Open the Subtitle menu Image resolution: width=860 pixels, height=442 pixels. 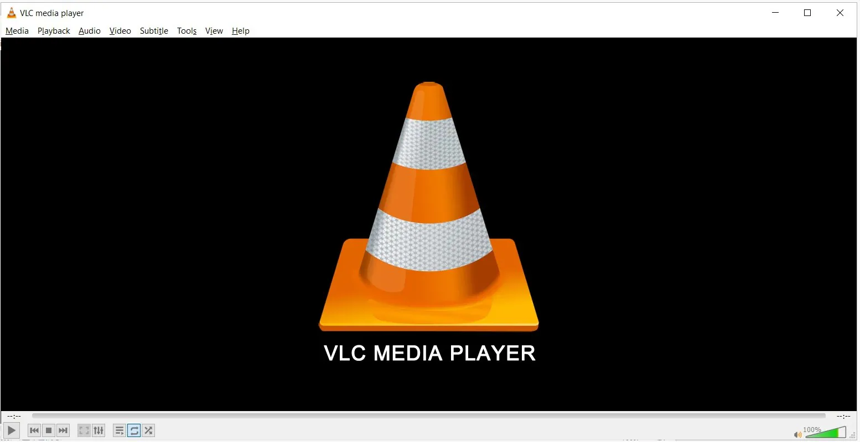point(154,31)
